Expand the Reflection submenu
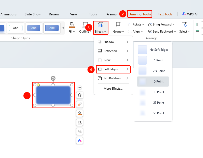The height and width of the screenshot is (158, 203). point(113,51)
